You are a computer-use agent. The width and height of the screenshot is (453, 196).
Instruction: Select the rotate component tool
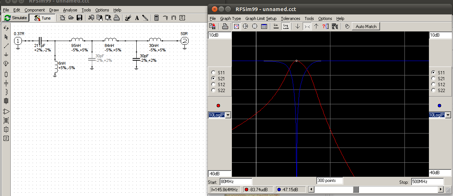click(x=6, y=28)
